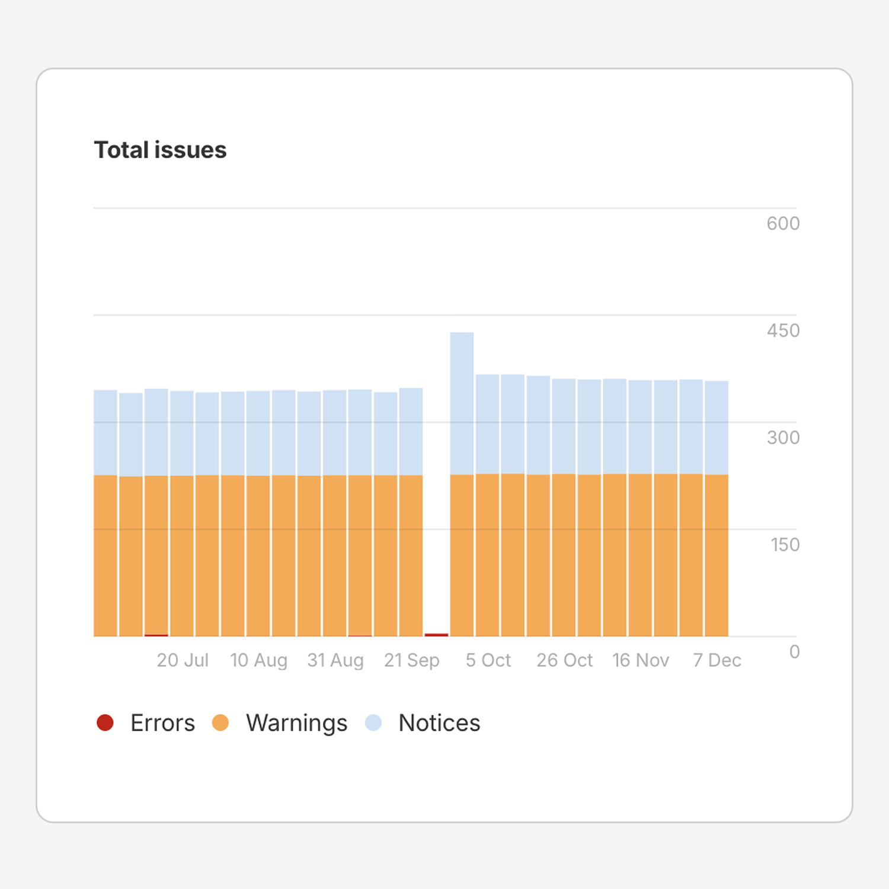The width and height of the screenshot is (889, 889).
Task: Select the small red error bar near 21 Sep
Action: click(x=437, y=634)
